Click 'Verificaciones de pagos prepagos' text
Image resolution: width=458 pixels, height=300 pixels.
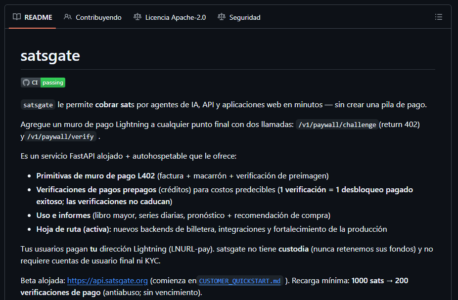(96, 190)
